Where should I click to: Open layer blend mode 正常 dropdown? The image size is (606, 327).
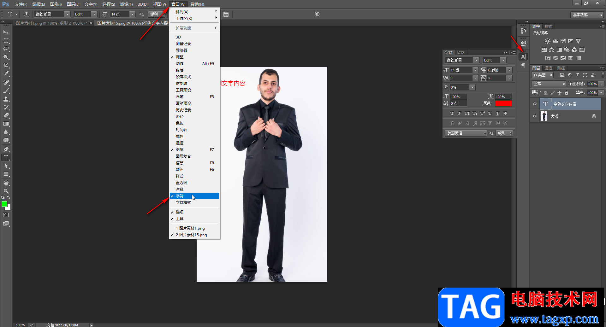click(549, 84)
